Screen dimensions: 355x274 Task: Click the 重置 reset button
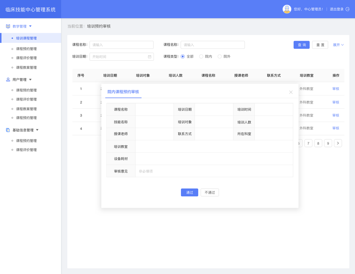click(x=320, y=45)
